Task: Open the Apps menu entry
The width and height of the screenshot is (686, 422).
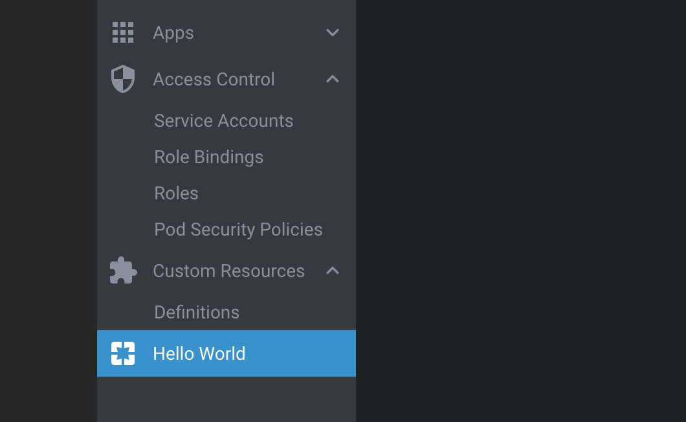Action: point(173,32)
